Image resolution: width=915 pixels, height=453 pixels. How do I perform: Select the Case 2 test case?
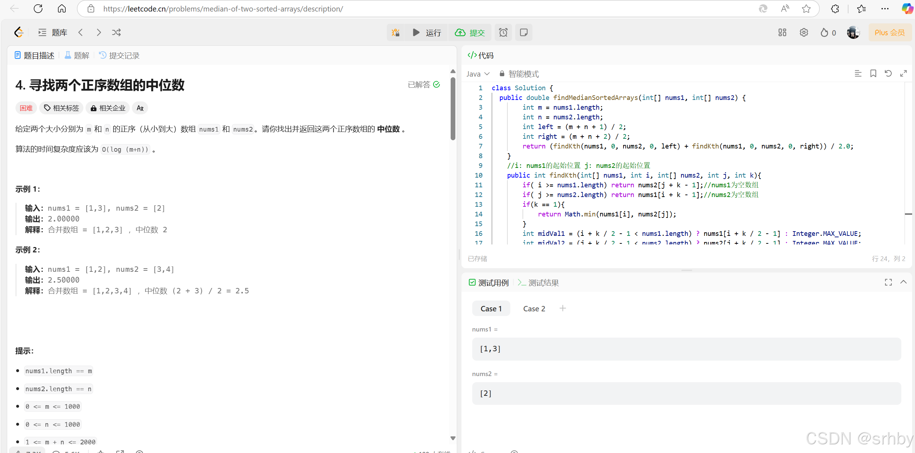pyautogui.click(x=534, y=309)
